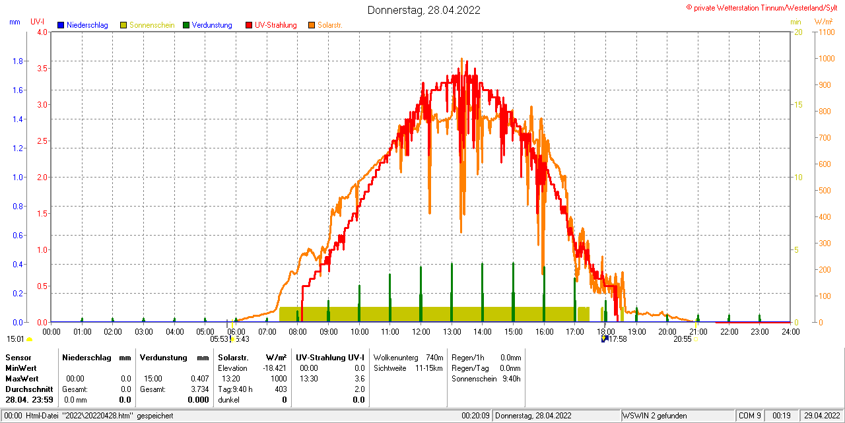The image size is (845, 423).
Task: Click the Wolkenunterg value 740m
Action: point(434,357)
